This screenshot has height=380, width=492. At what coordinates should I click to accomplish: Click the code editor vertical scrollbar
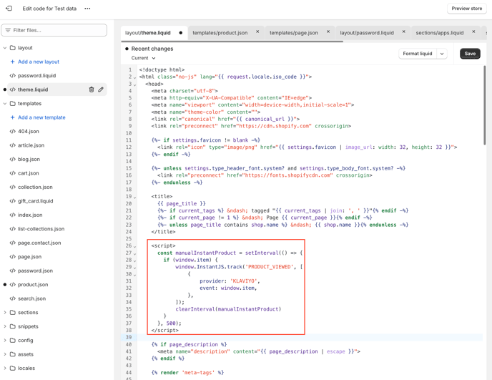(x=484, y=105)
